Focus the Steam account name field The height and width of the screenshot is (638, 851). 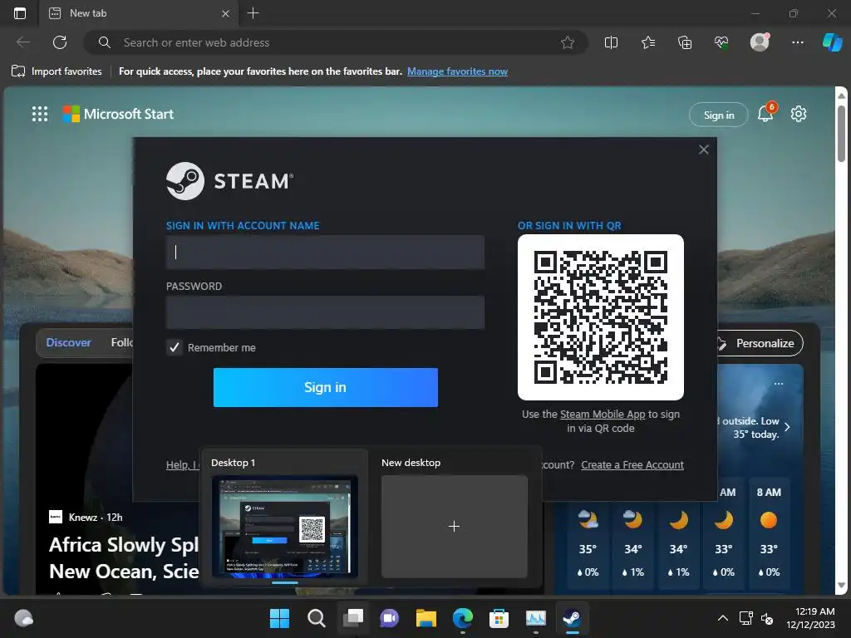click(x=325, y=252)
